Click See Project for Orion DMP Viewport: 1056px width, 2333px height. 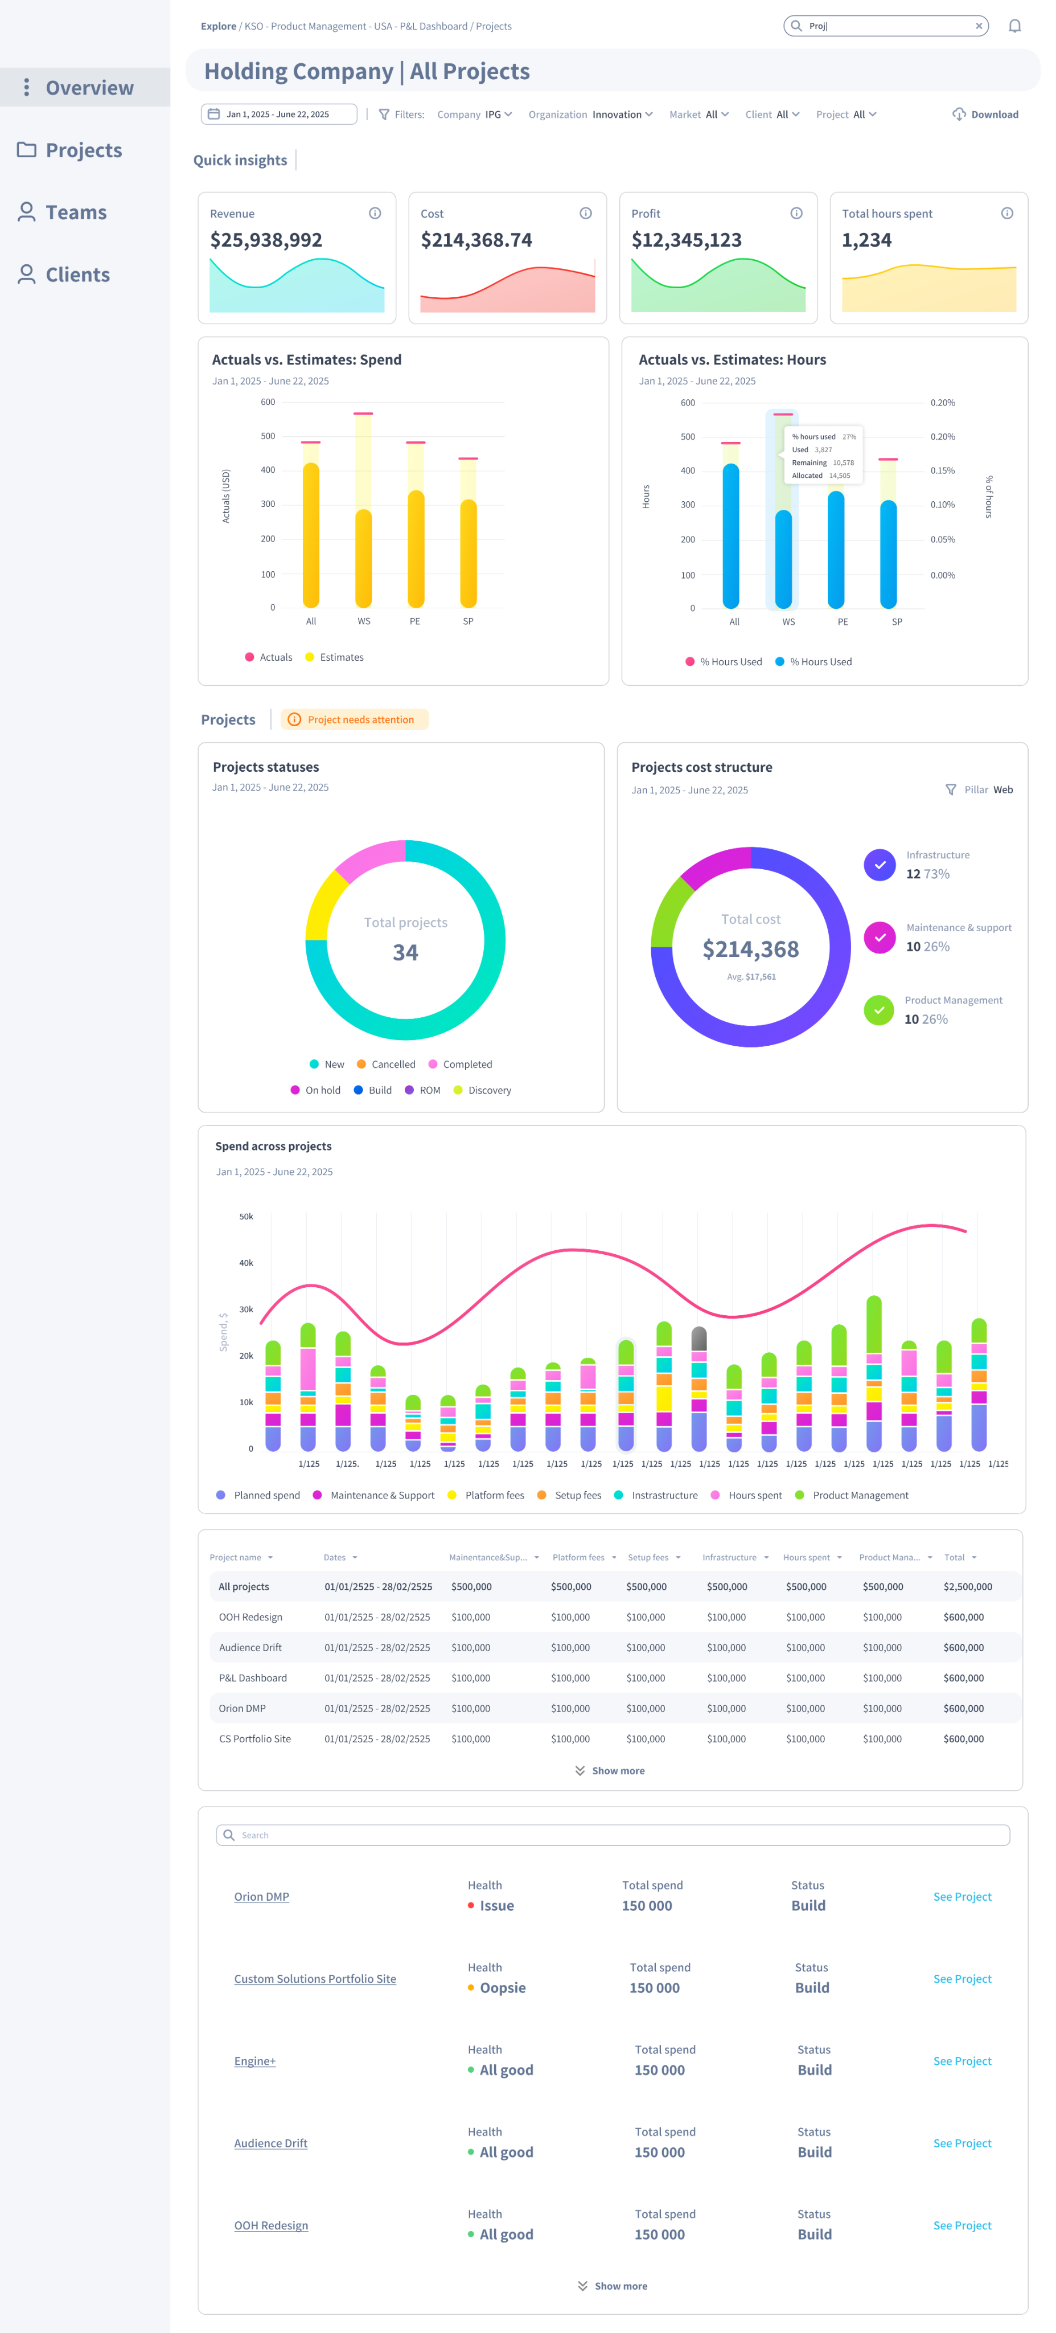(961, 1897)
